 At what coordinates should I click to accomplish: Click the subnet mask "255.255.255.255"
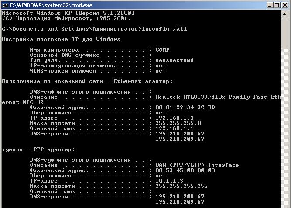[181, 186]
